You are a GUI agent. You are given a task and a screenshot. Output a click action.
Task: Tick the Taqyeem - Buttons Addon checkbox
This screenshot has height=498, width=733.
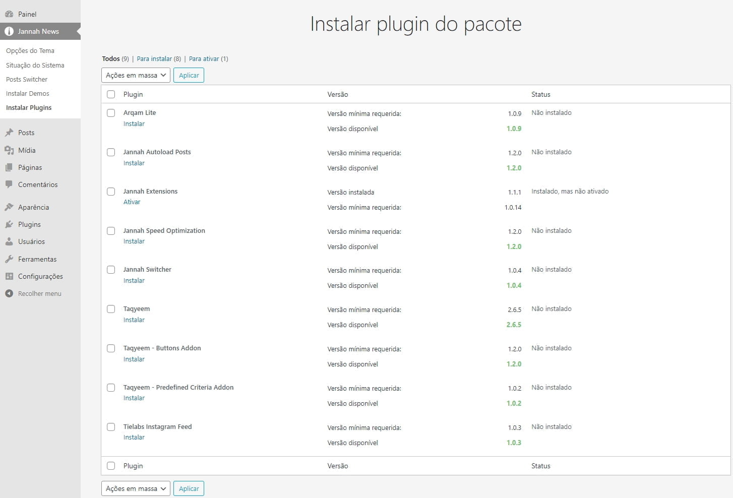tap(111, 348)
